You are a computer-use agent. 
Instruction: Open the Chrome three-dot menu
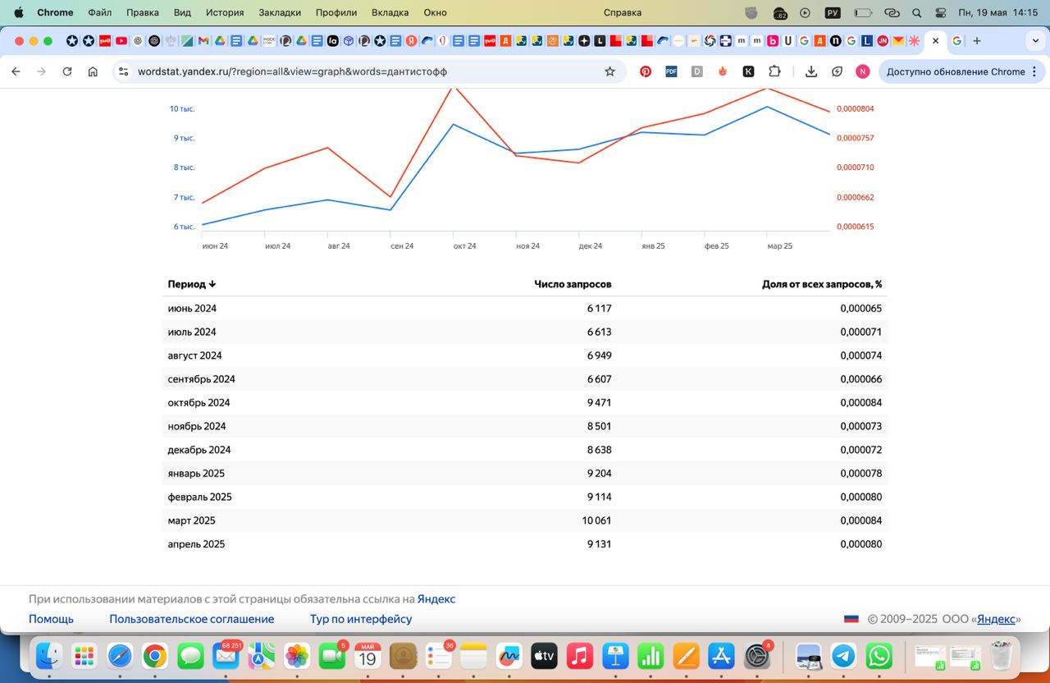pos(1034,71)
